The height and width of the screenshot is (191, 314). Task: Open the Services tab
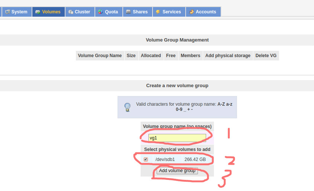pyautogui.click(x=169, y=12)
